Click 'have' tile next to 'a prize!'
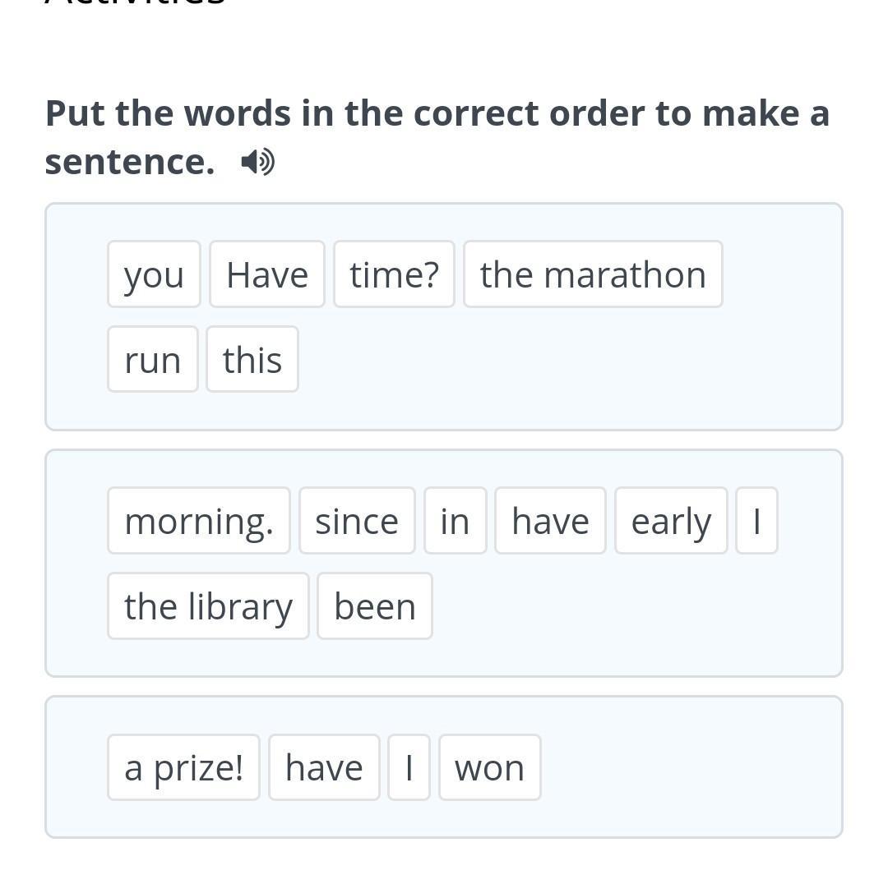Screen dimensions: 888x870 pyautogui.click(x=324, y=767)
